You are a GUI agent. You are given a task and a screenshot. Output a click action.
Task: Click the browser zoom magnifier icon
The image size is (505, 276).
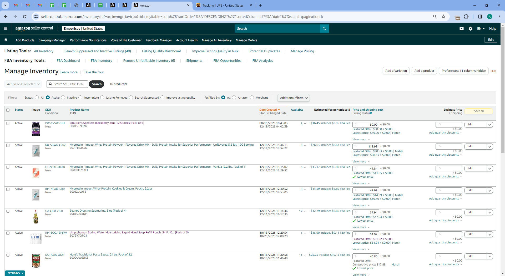point(435,17)
